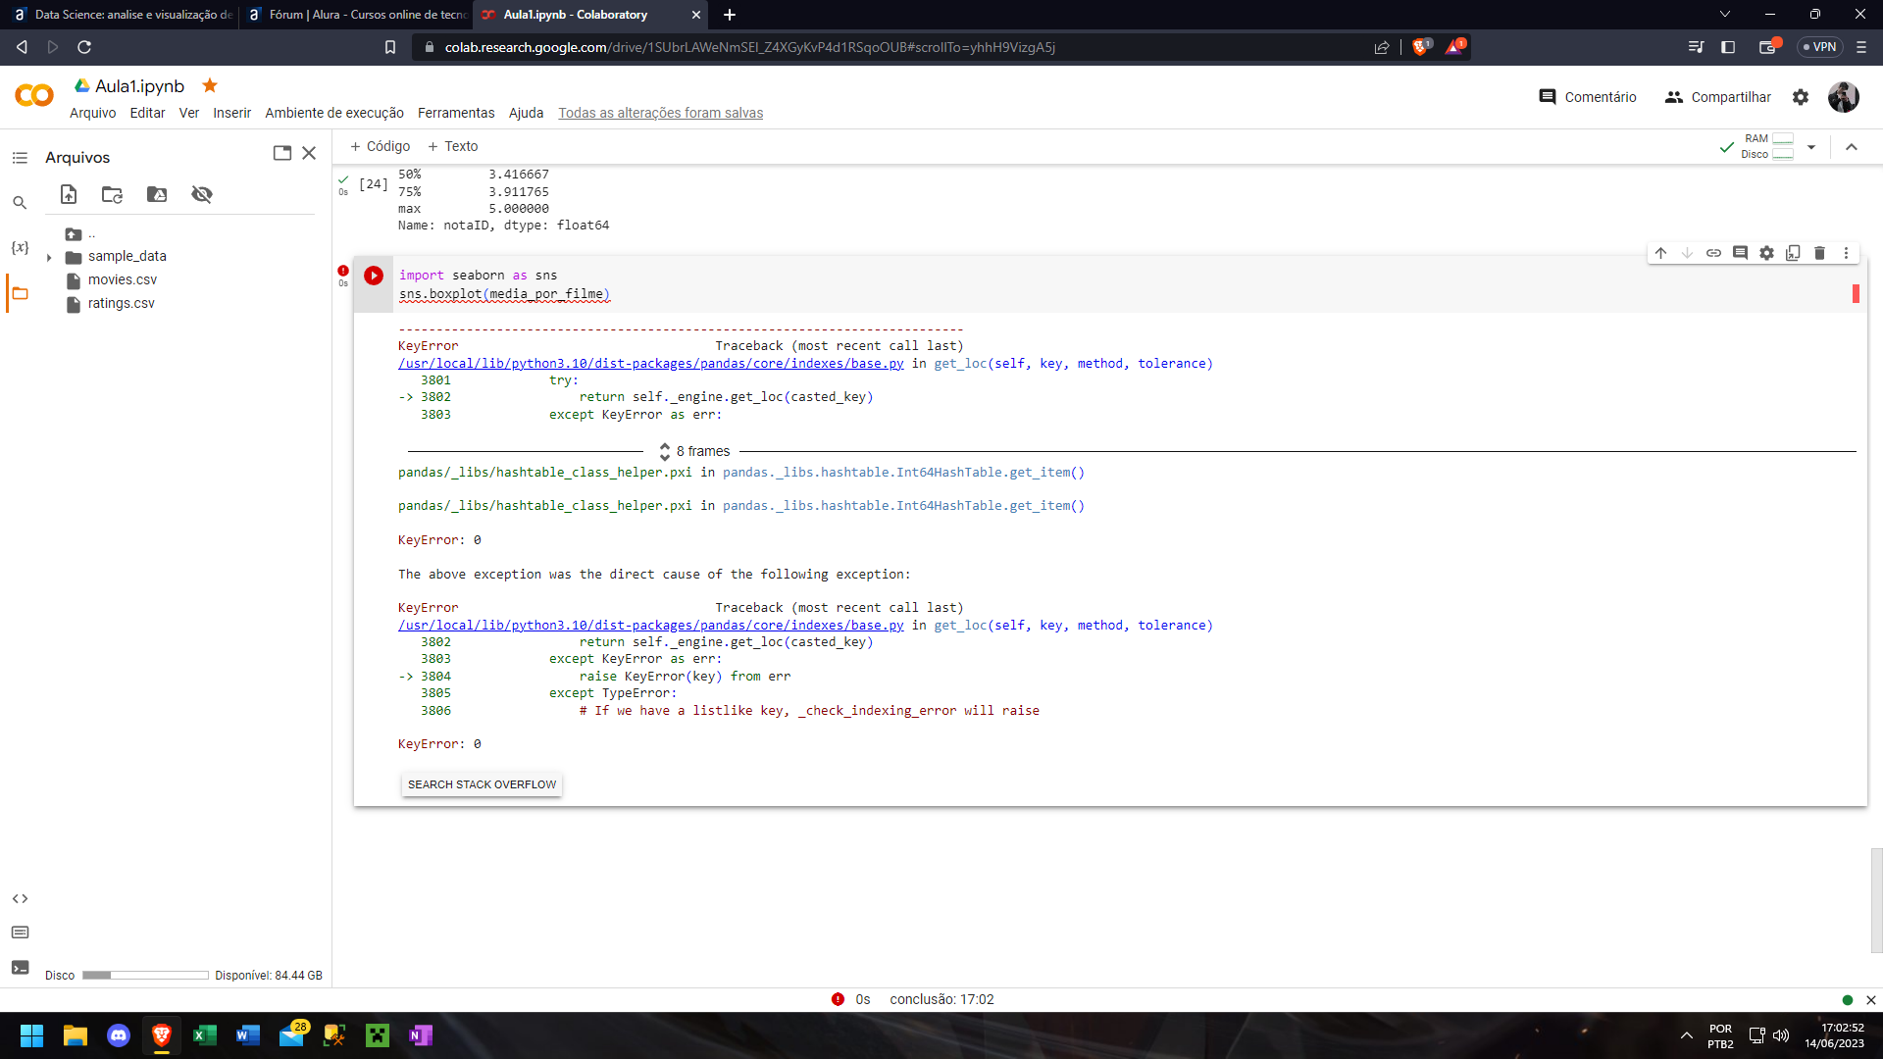
Task: Expand the sample_data folder
Action: pos(49,258)
